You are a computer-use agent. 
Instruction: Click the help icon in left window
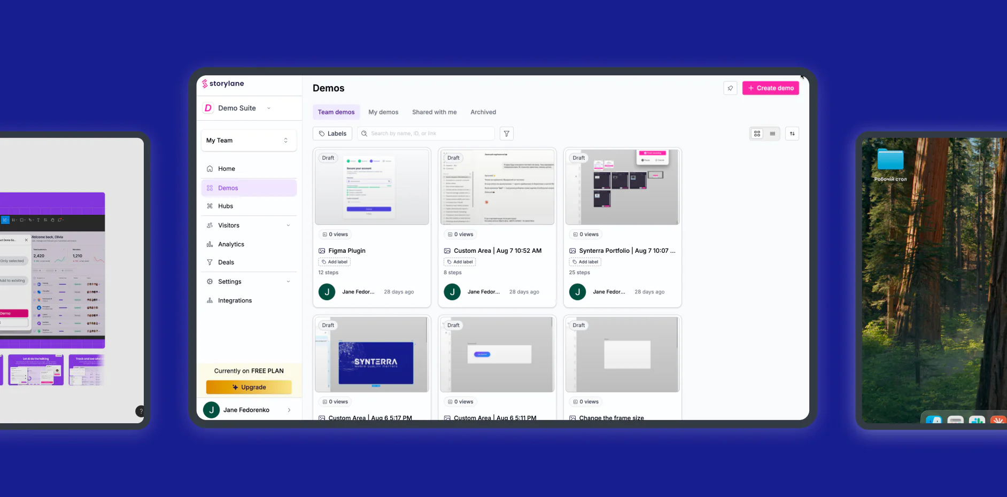[141, 411]
